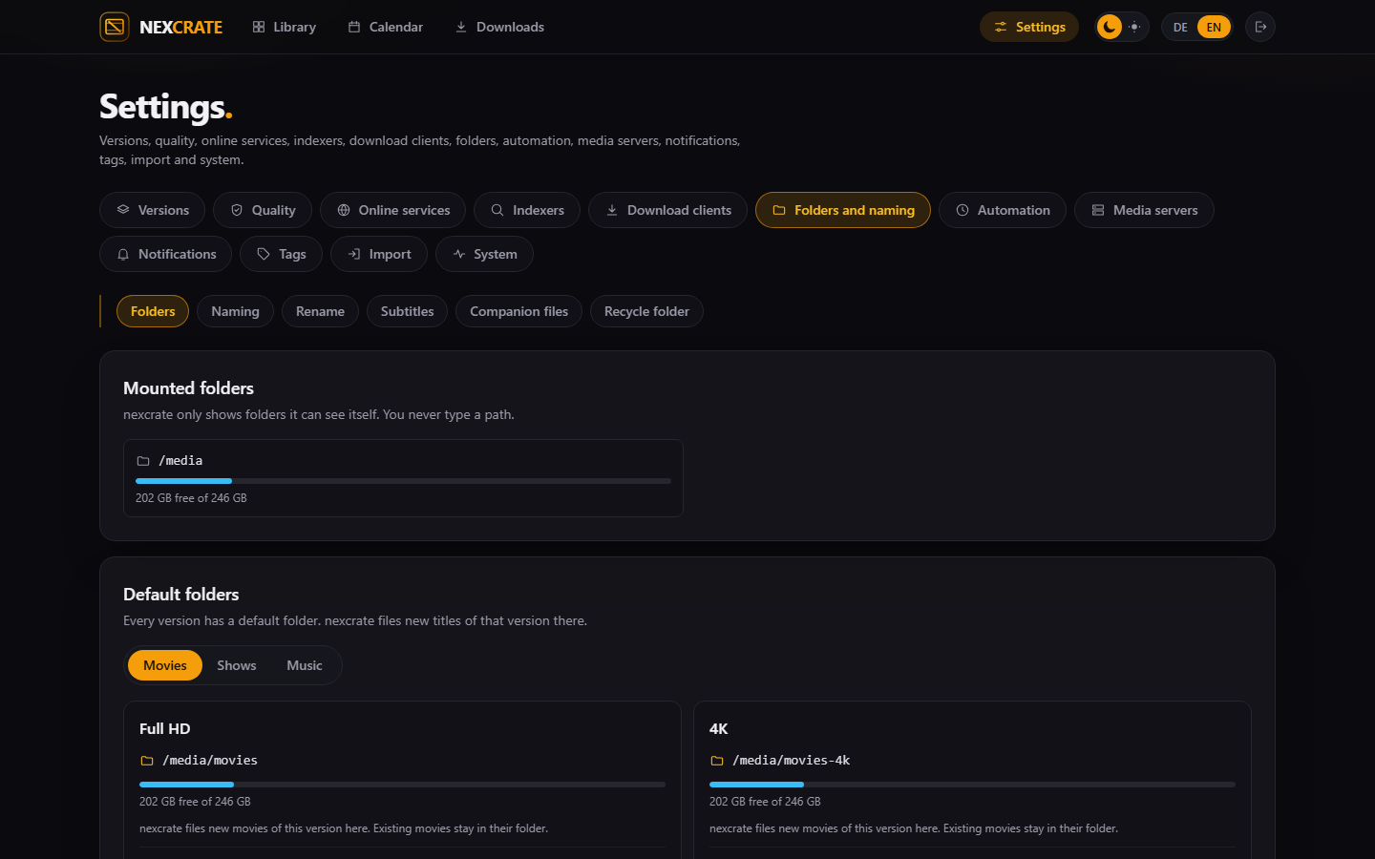Open the Folders sub-tab
The image size is (1375, 859).
click(x=153, y=311)
